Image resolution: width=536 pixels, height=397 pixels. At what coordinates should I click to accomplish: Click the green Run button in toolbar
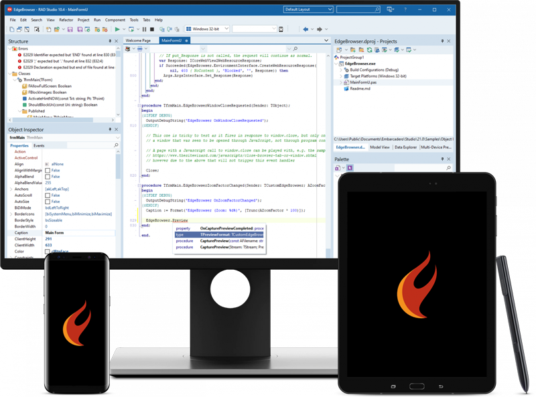click(117, 29)
